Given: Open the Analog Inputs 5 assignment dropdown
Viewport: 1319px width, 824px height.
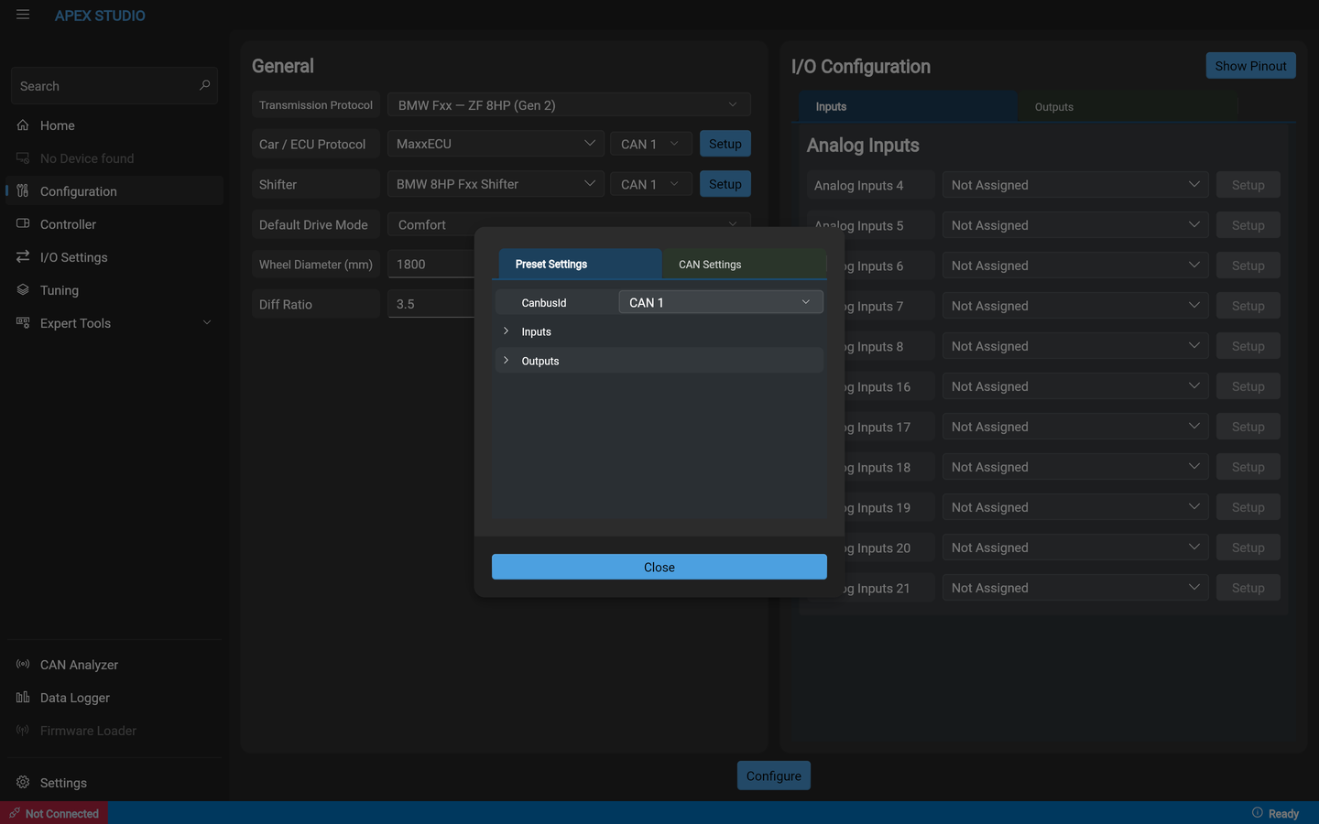Looking at the screenshot, I should [1075, 225].
